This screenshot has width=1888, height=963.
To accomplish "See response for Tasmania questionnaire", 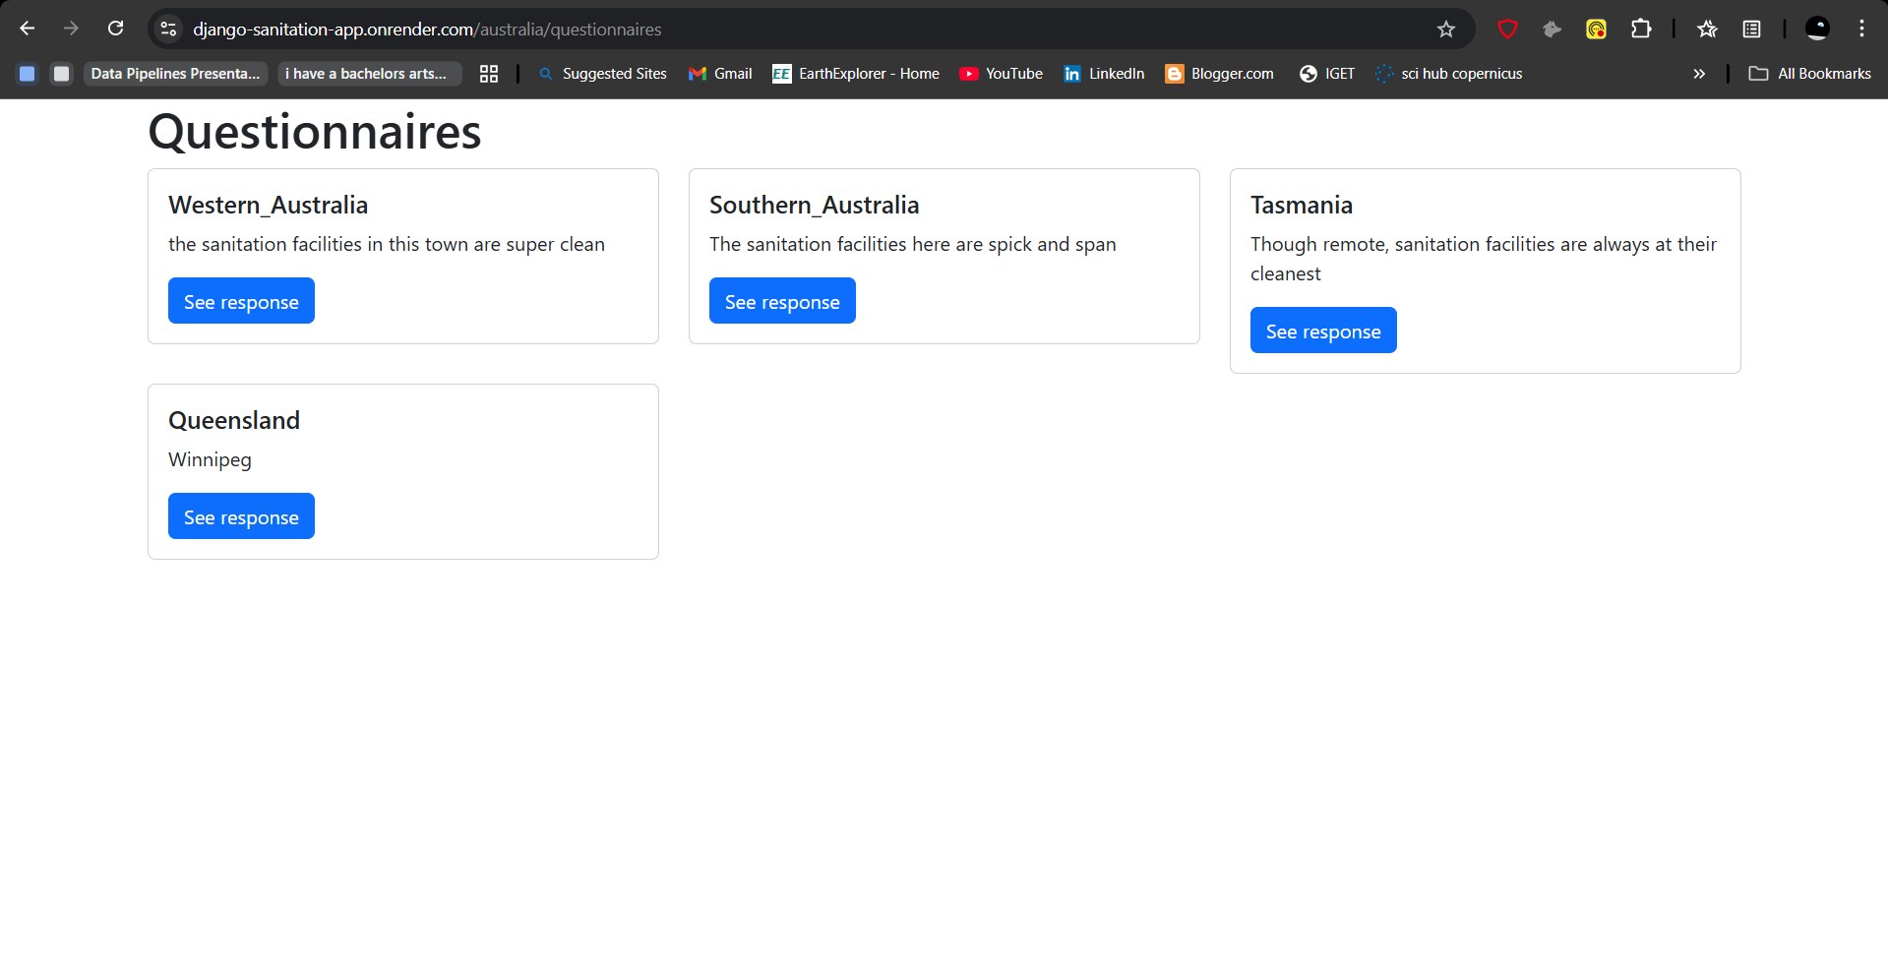I will (x=1322, y=331).
